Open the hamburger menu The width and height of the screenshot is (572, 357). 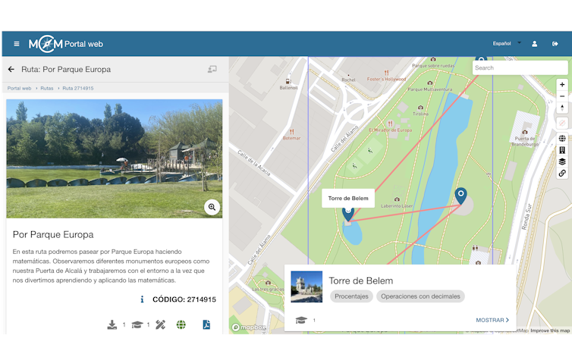pos(17,44)
